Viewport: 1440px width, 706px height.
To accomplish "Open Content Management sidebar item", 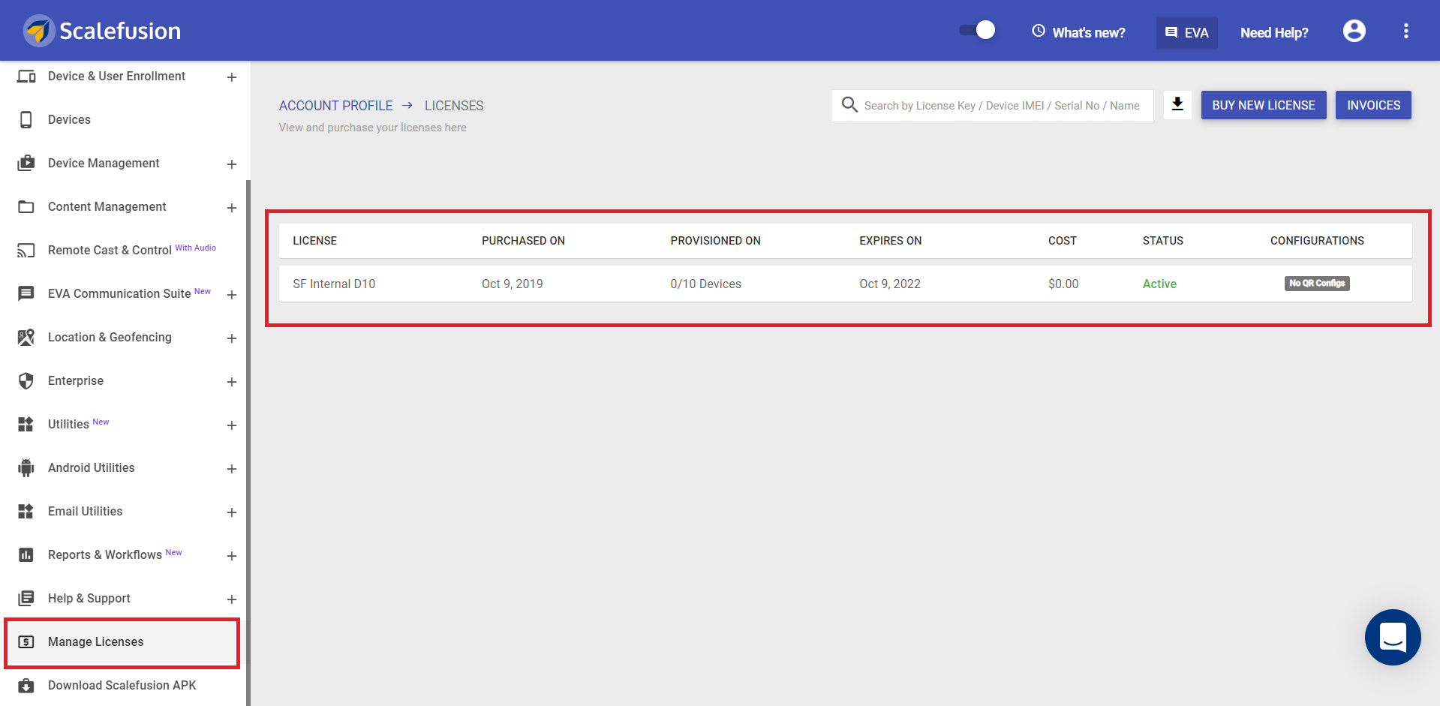I will 107,207.
